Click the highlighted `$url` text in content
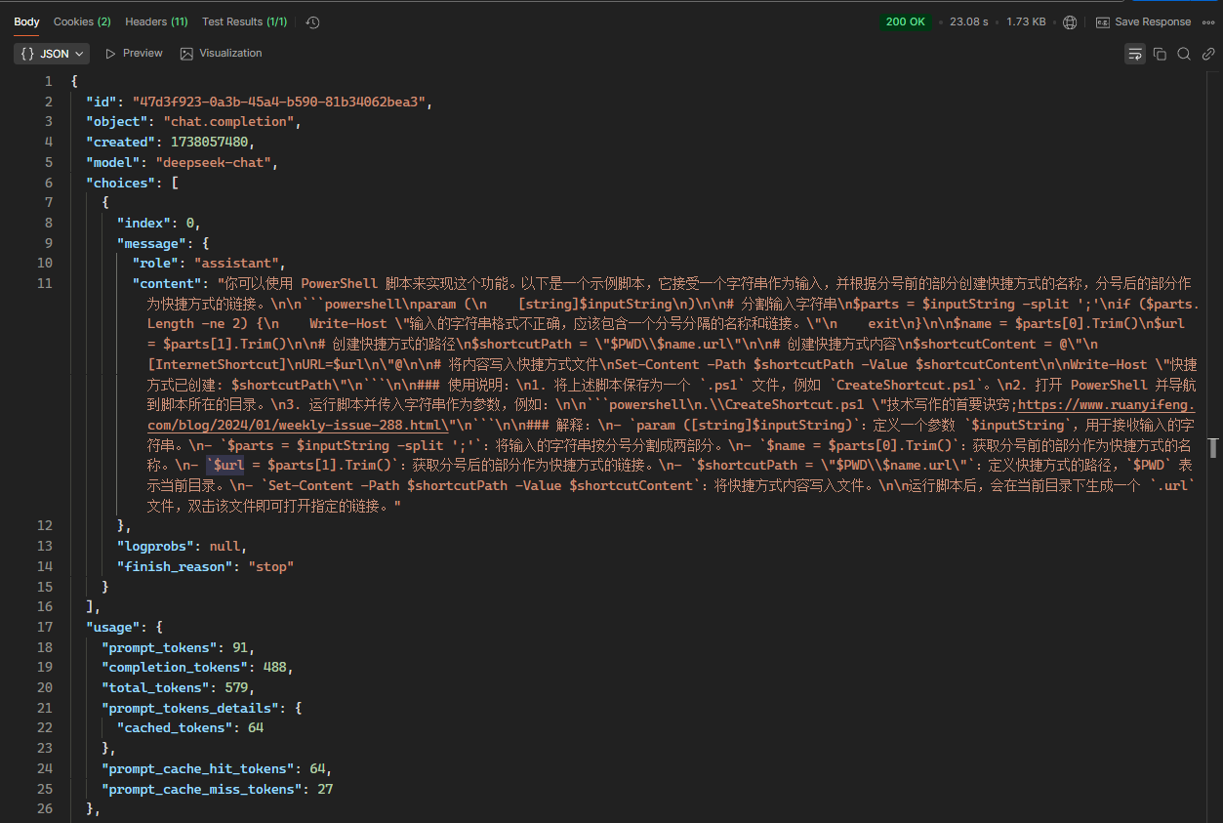 [x=225, y=466]
